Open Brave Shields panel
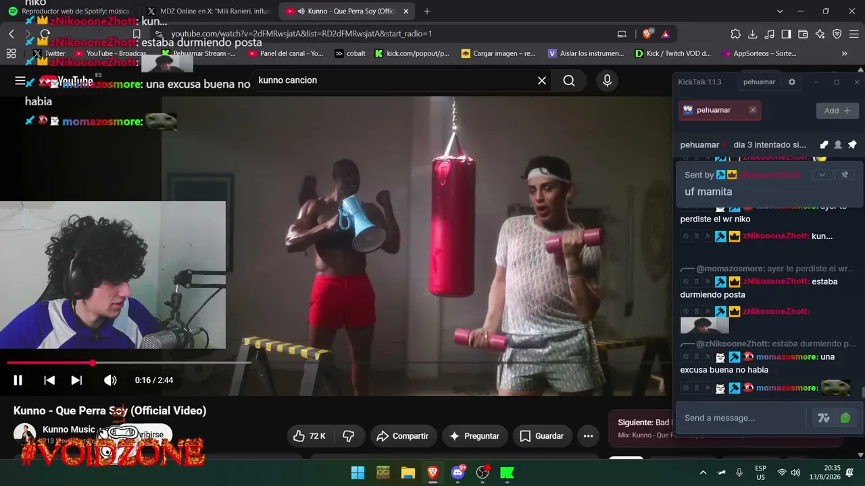Screen dimensions: 865x486 647,34
